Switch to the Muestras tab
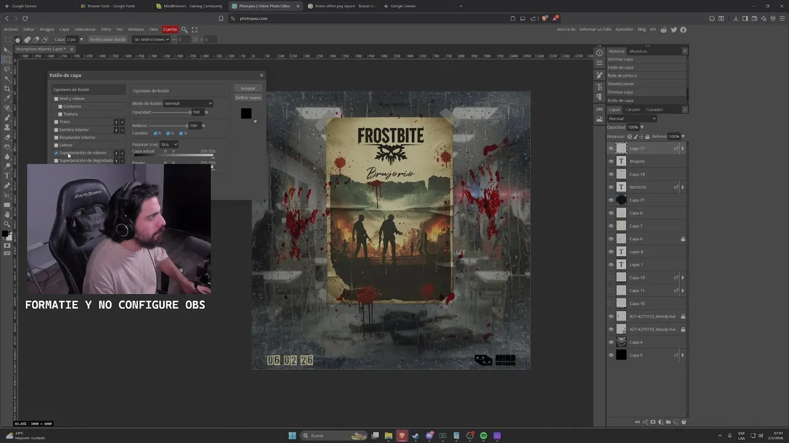 click(638, 51)
